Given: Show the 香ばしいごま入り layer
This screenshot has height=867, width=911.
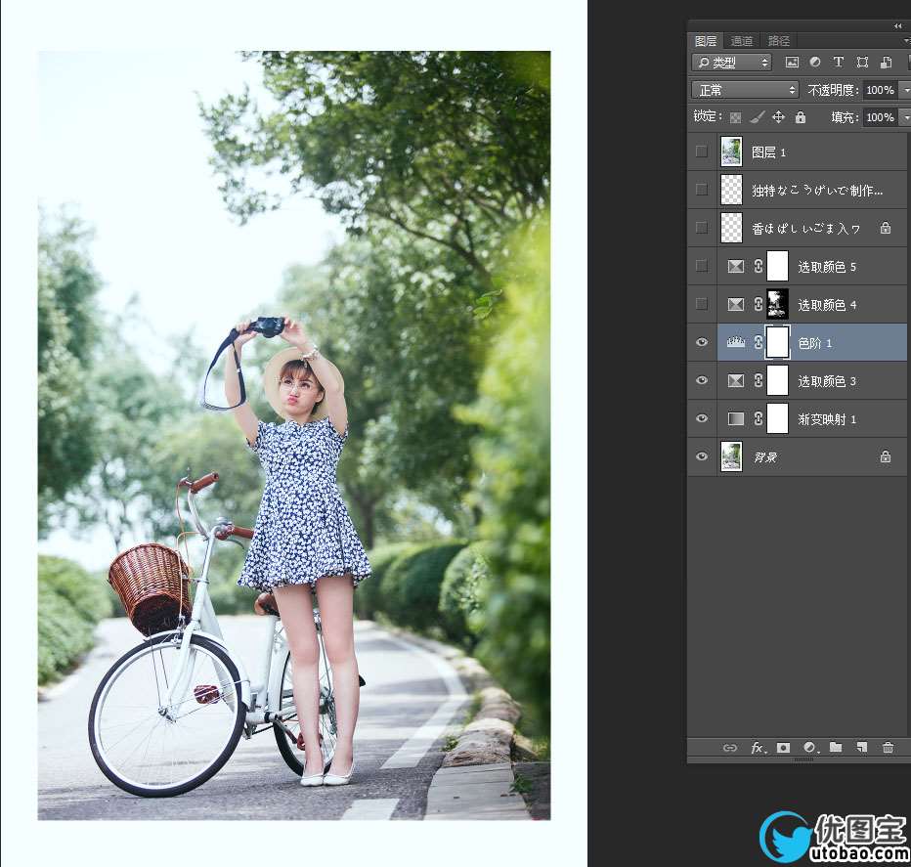Looking at the screenshot, I should point(701,228).
